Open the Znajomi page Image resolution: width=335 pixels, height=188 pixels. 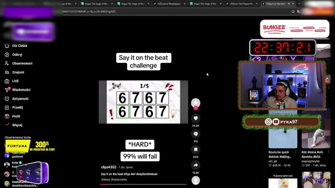coord(15,72)
